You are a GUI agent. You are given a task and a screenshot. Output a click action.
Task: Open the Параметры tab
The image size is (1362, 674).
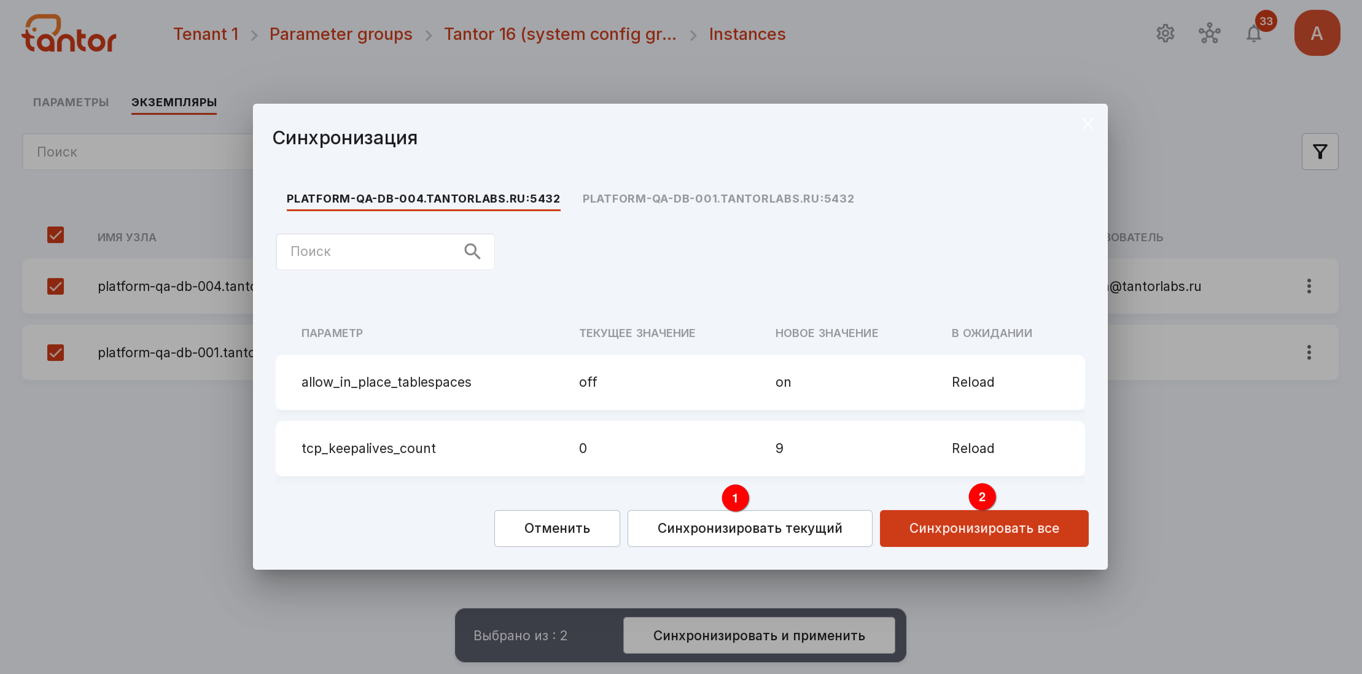71,102
